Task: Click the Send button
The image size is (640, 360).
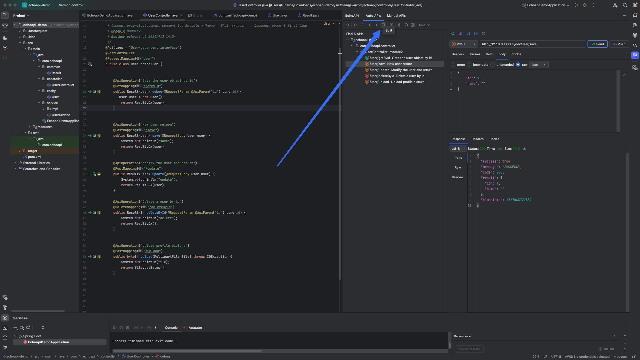Action: 597,44
